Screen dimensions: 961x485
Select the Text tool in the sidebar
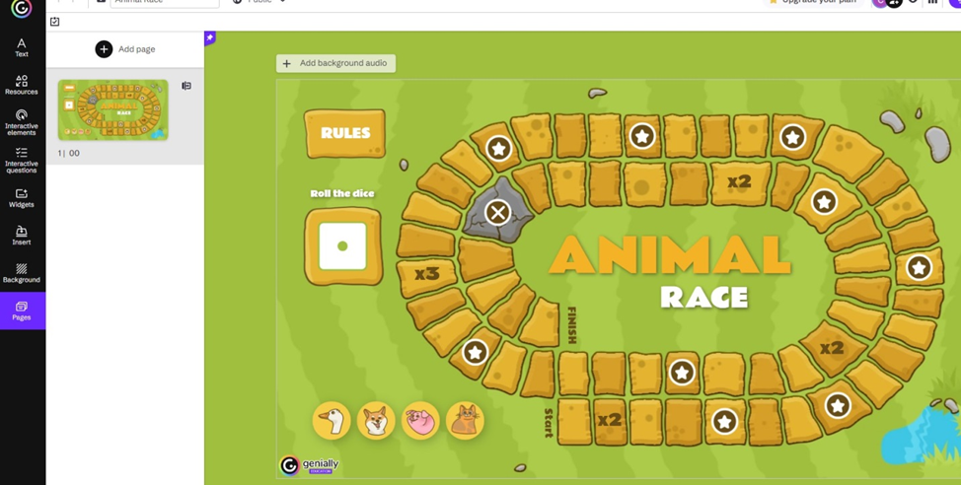point(22,47)
